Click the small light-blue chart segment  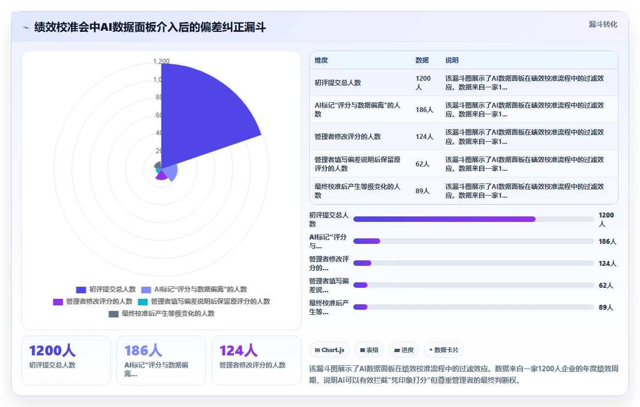point(171,173)
